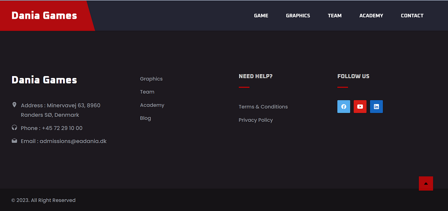
Task: Click the red scroll-to-top arrow button
Action: [426, 184]
